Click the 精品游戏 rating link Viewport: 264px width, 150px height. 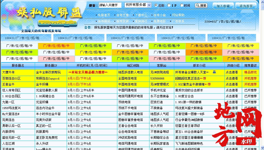point(250,72)
